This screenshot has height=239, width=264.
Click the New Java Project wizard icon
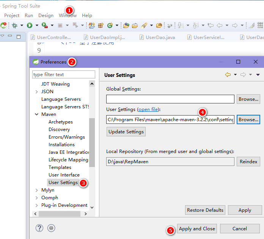[x=92, y=25]
